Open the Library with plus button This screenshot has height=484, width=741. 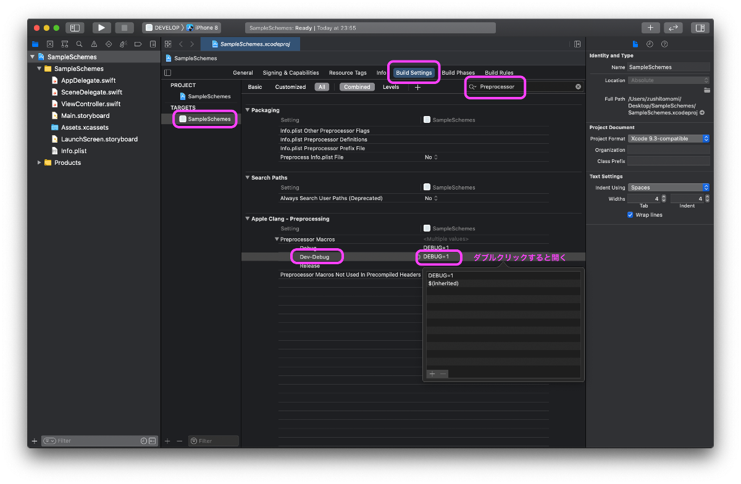[x=650, y=28]
